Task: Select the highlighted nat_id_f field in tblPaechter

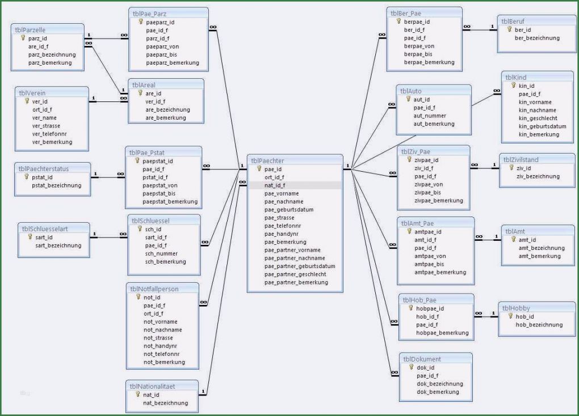Action: (x=275, y=185)
